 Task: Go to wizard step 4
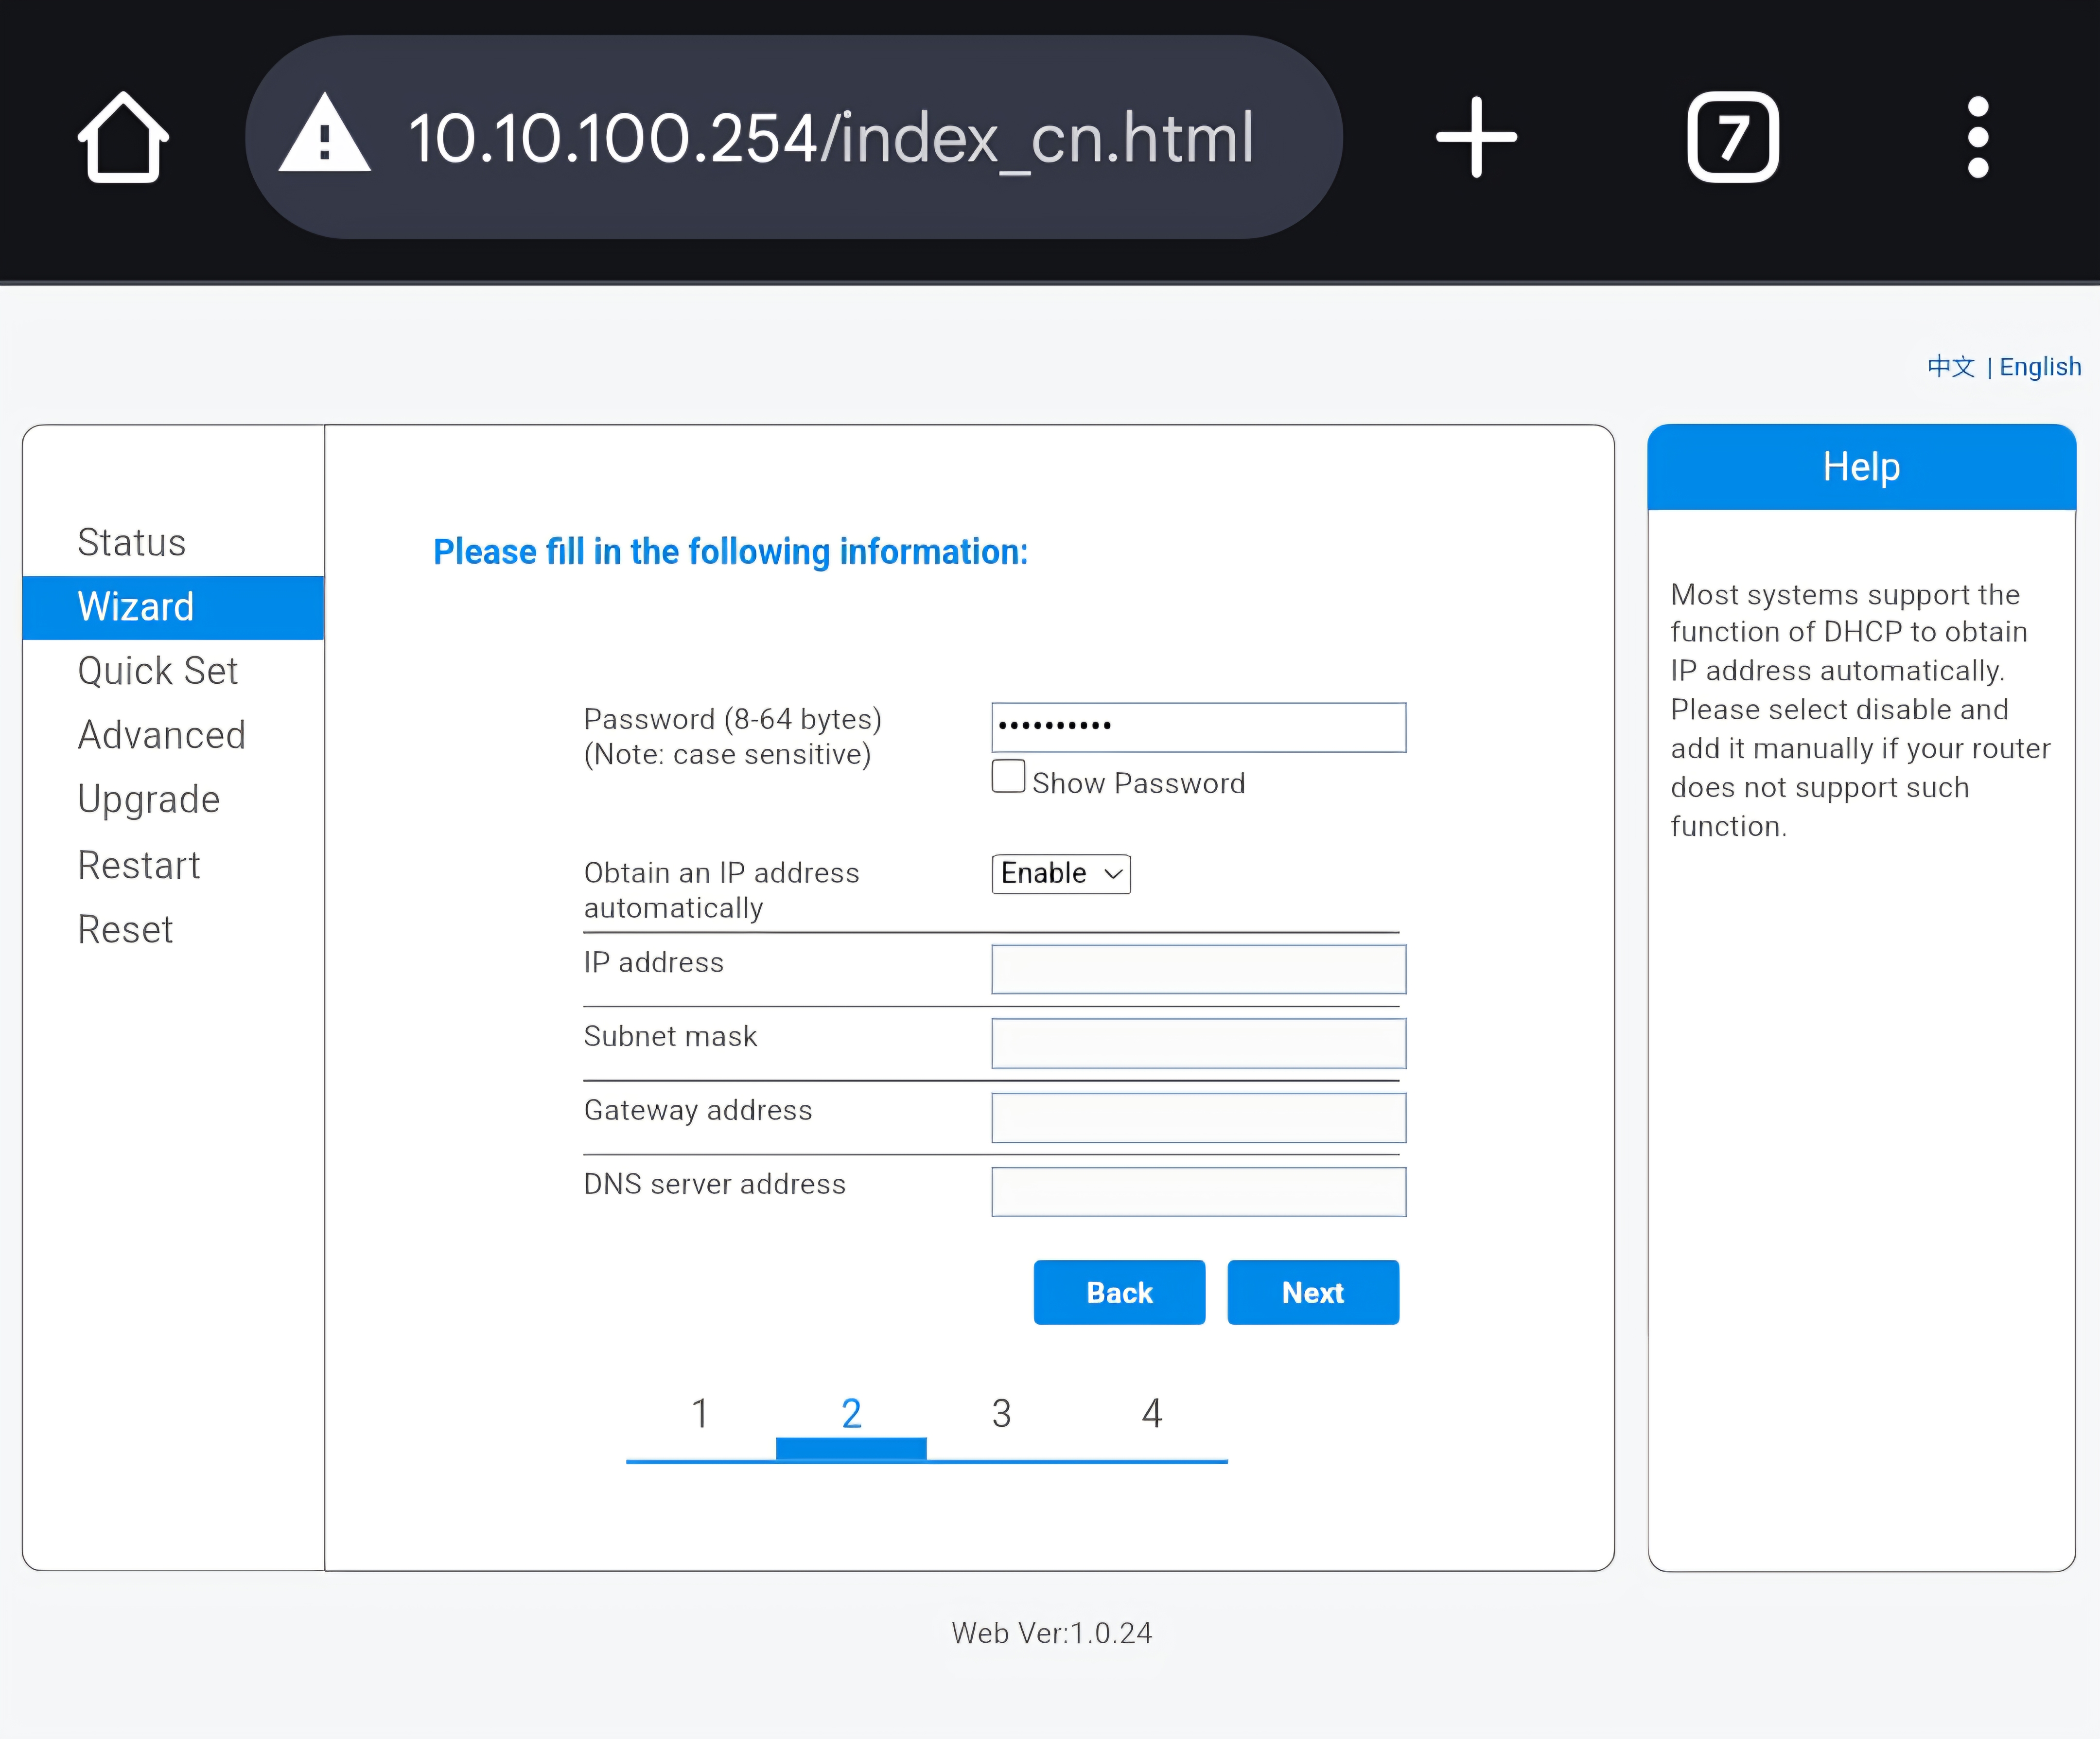point(1152,1414)
